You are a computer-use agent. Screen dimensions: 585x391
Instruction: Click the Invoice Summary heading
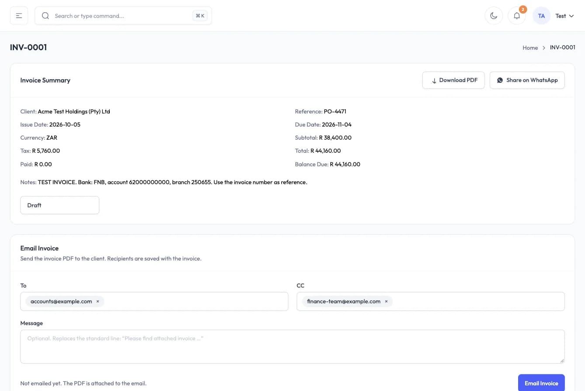coord(45,80)
